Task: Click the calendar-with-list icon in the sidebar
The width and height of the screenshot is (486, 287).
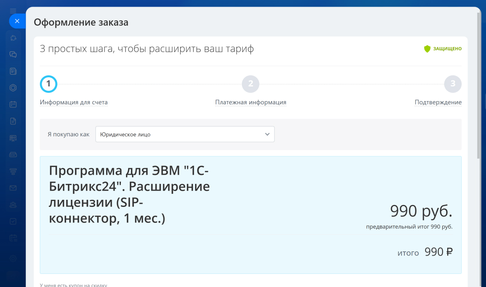Action: click(x=13, y=238)
